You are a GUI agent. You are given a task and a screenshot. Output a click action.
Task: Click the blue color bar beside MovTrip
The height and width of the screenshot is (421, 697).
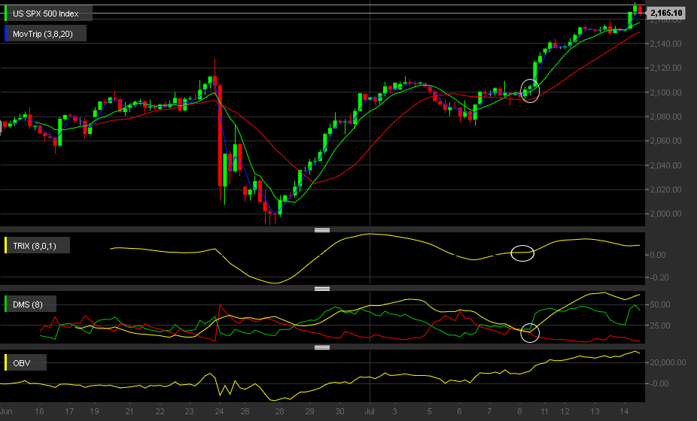click(x=6, y=34)
